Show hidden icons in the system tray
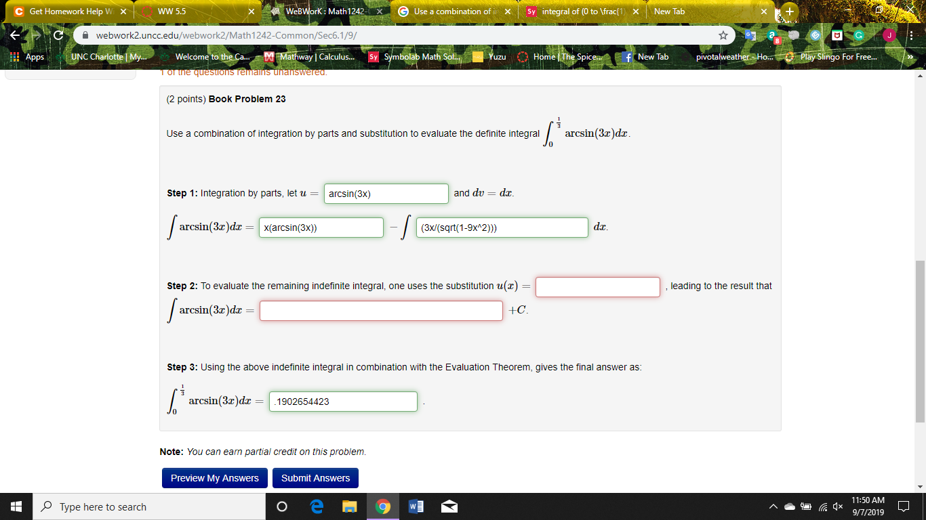 click(x=773, y=506)
